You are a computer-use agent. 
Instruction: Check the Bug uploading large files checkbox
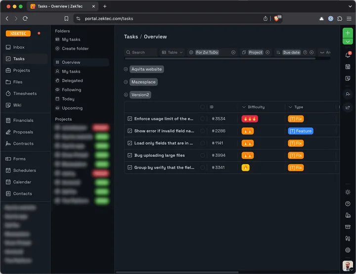click(130, 155)
